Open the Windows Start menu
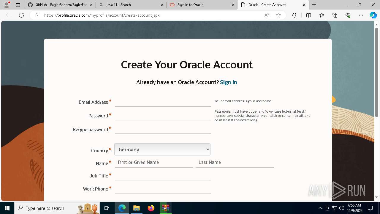Image resolution: width=380 pixels, height=214 pixels. pyautogui.click(x=7, y=208)
